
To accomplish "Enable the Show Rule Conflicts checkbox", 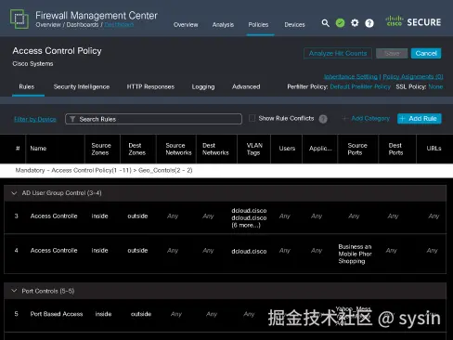I will click(x=252, y=118).
